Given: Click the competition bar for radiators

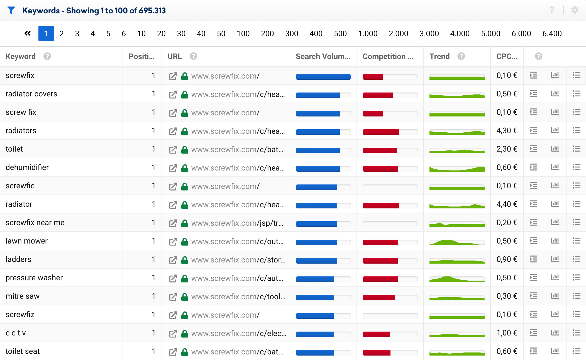Looking at the screenshot, I should pos(390,132).
